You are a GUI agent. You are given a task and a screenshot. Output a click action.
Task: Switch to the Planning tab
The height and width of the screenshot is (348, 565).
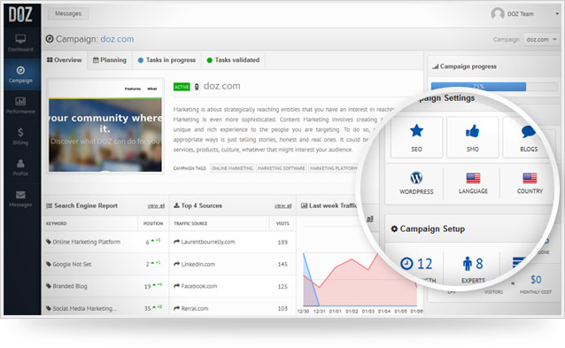(x=110, y=60)
